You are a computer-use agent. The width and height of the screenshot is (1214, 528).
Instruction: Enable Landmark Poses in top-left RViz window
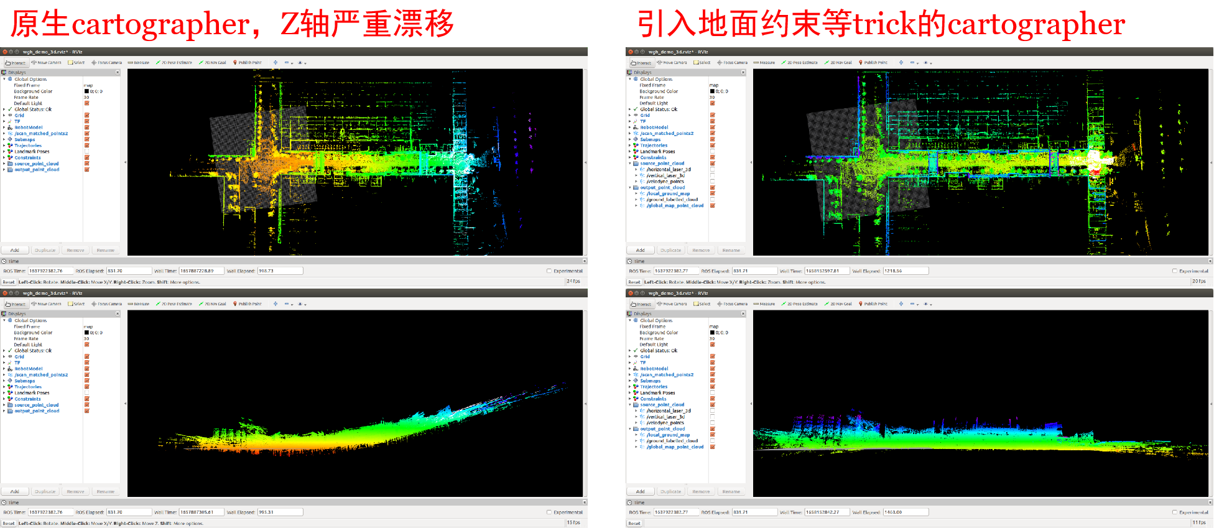tap(87, 151)
